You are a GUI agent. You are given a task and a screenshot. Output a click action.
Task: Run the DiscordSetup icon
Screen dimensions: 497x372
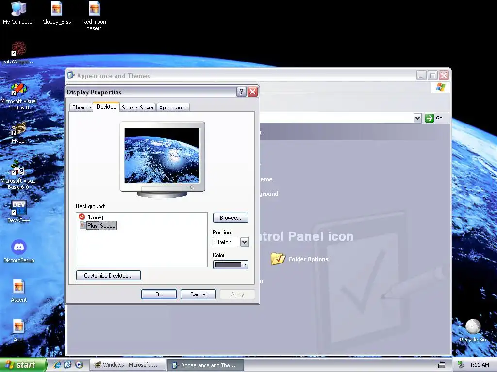click(19, 251)
